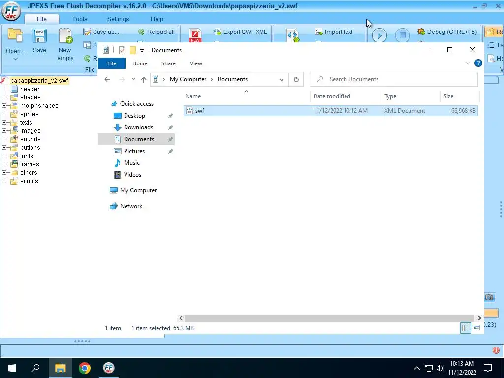This screenshot has height=378, width=504.
Task: Expand the texts tree node
Action: pos(4,122)
